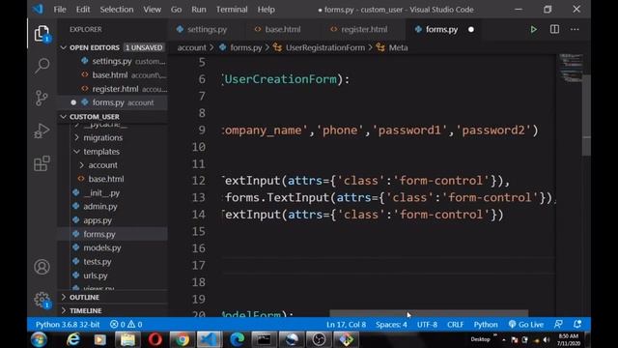The height and width of the screenshot is (348, 618).
Task: Open Opera browser from taskbar
Action: point(154,339)
